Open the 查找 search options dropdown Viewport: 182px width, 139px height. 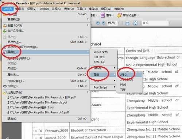[170, 23]
